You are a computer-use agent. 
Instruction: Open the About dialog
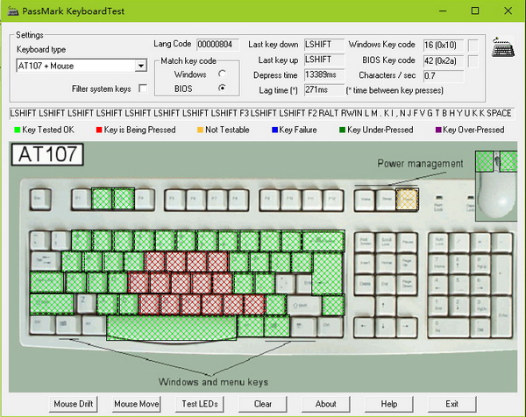pyautogui.click(x=326, y=404)
